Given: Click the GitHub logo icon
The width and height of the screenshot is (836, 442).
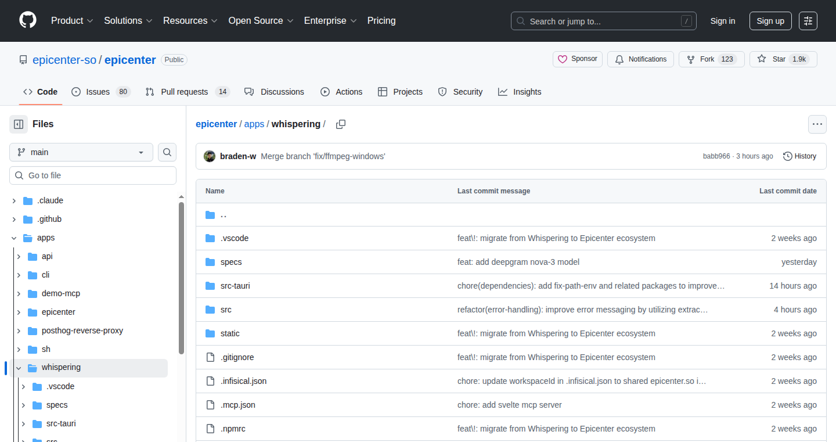Looking at the screenshot, I should (28, 20).
